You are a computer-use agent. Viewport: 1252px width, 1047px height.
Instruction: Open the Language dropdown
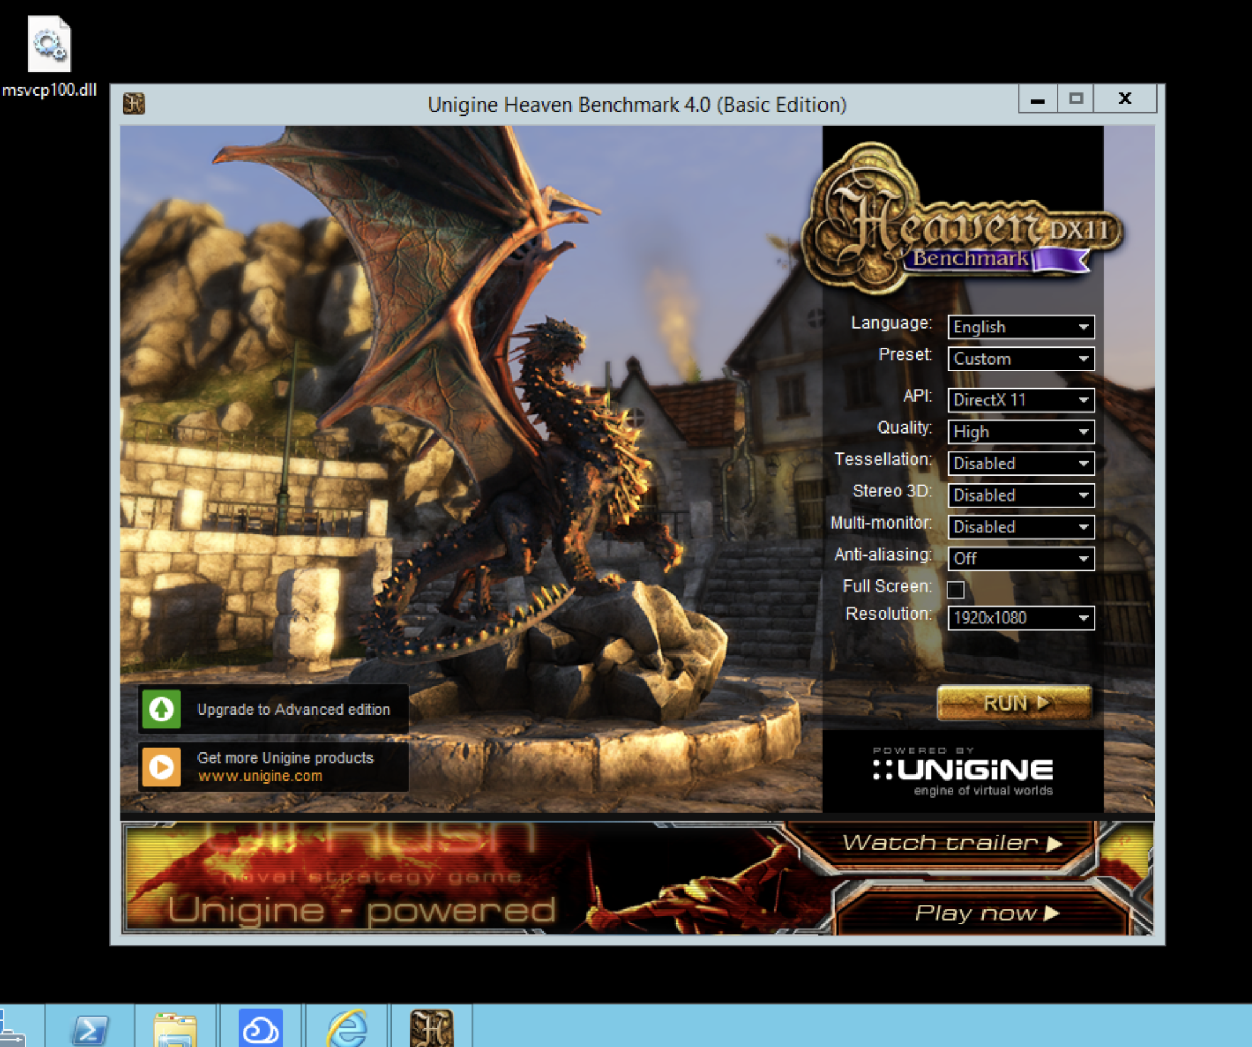pos(1021,327)
